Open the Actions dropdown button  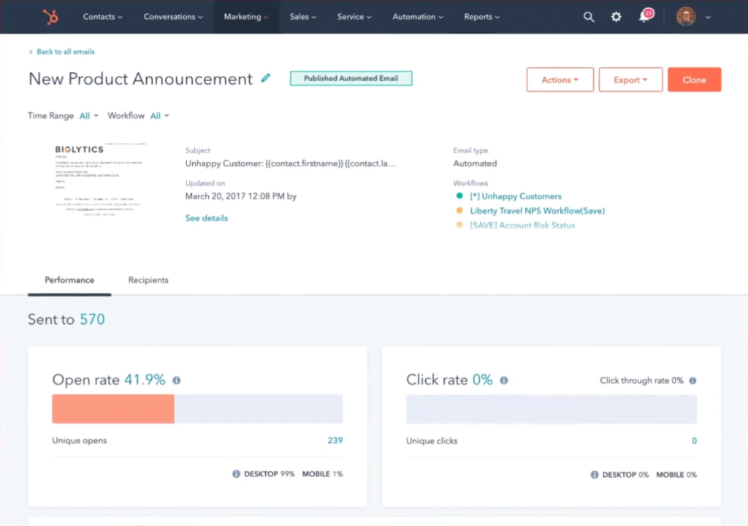pos(560,80)
